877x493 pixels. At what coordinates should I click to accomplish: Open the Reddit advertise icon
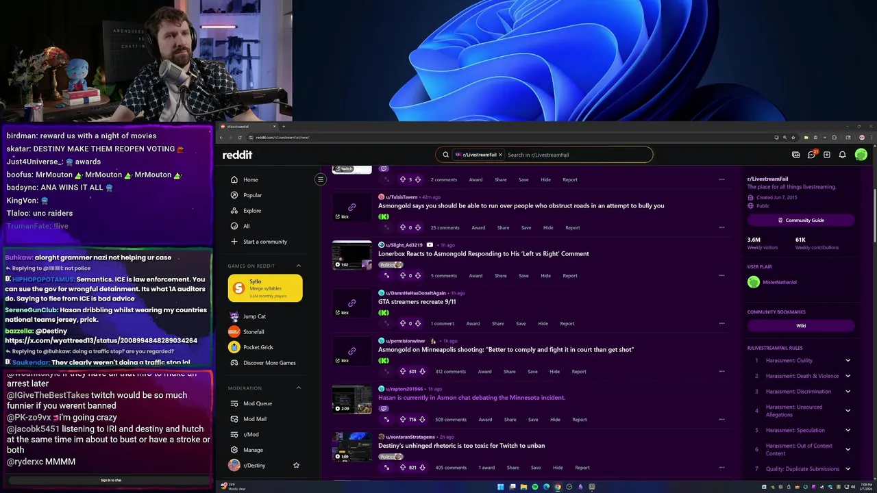795,155
